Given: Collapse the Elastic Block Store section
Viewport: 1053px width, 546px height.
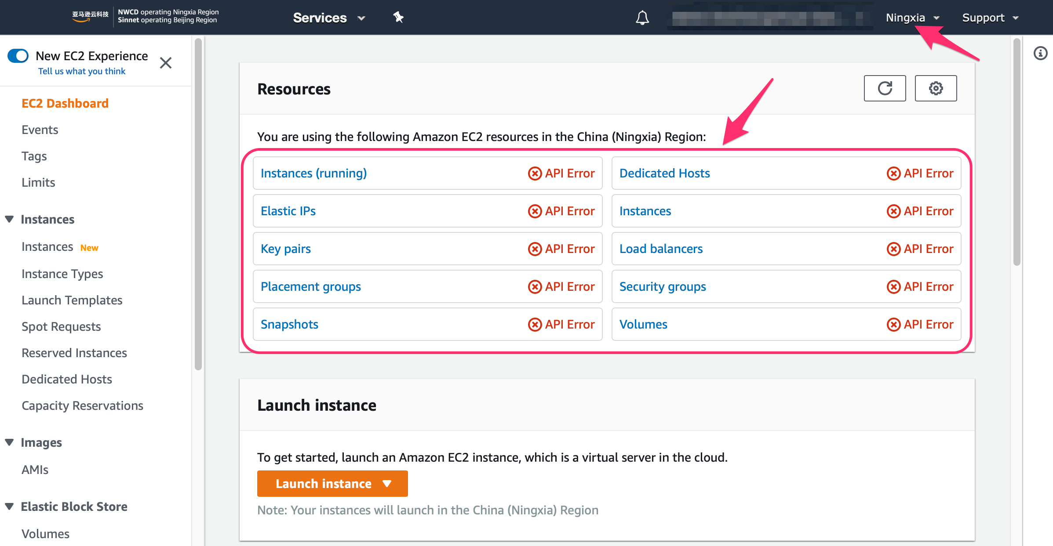Looking at the screenshot, I should point(9,506).
